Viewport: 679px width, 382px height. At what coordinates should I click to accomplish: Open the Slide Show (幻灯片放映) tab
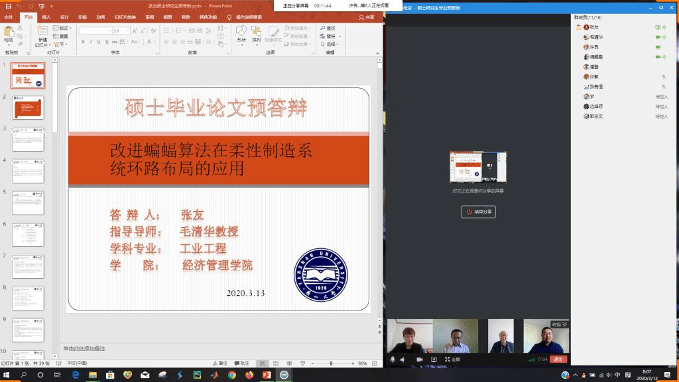click(125, 17)
